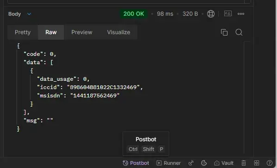Image resolution: width=277 pixels, height=168 pixels.
Task: Copy the response with copy icon
Action: tap(224, 32)
